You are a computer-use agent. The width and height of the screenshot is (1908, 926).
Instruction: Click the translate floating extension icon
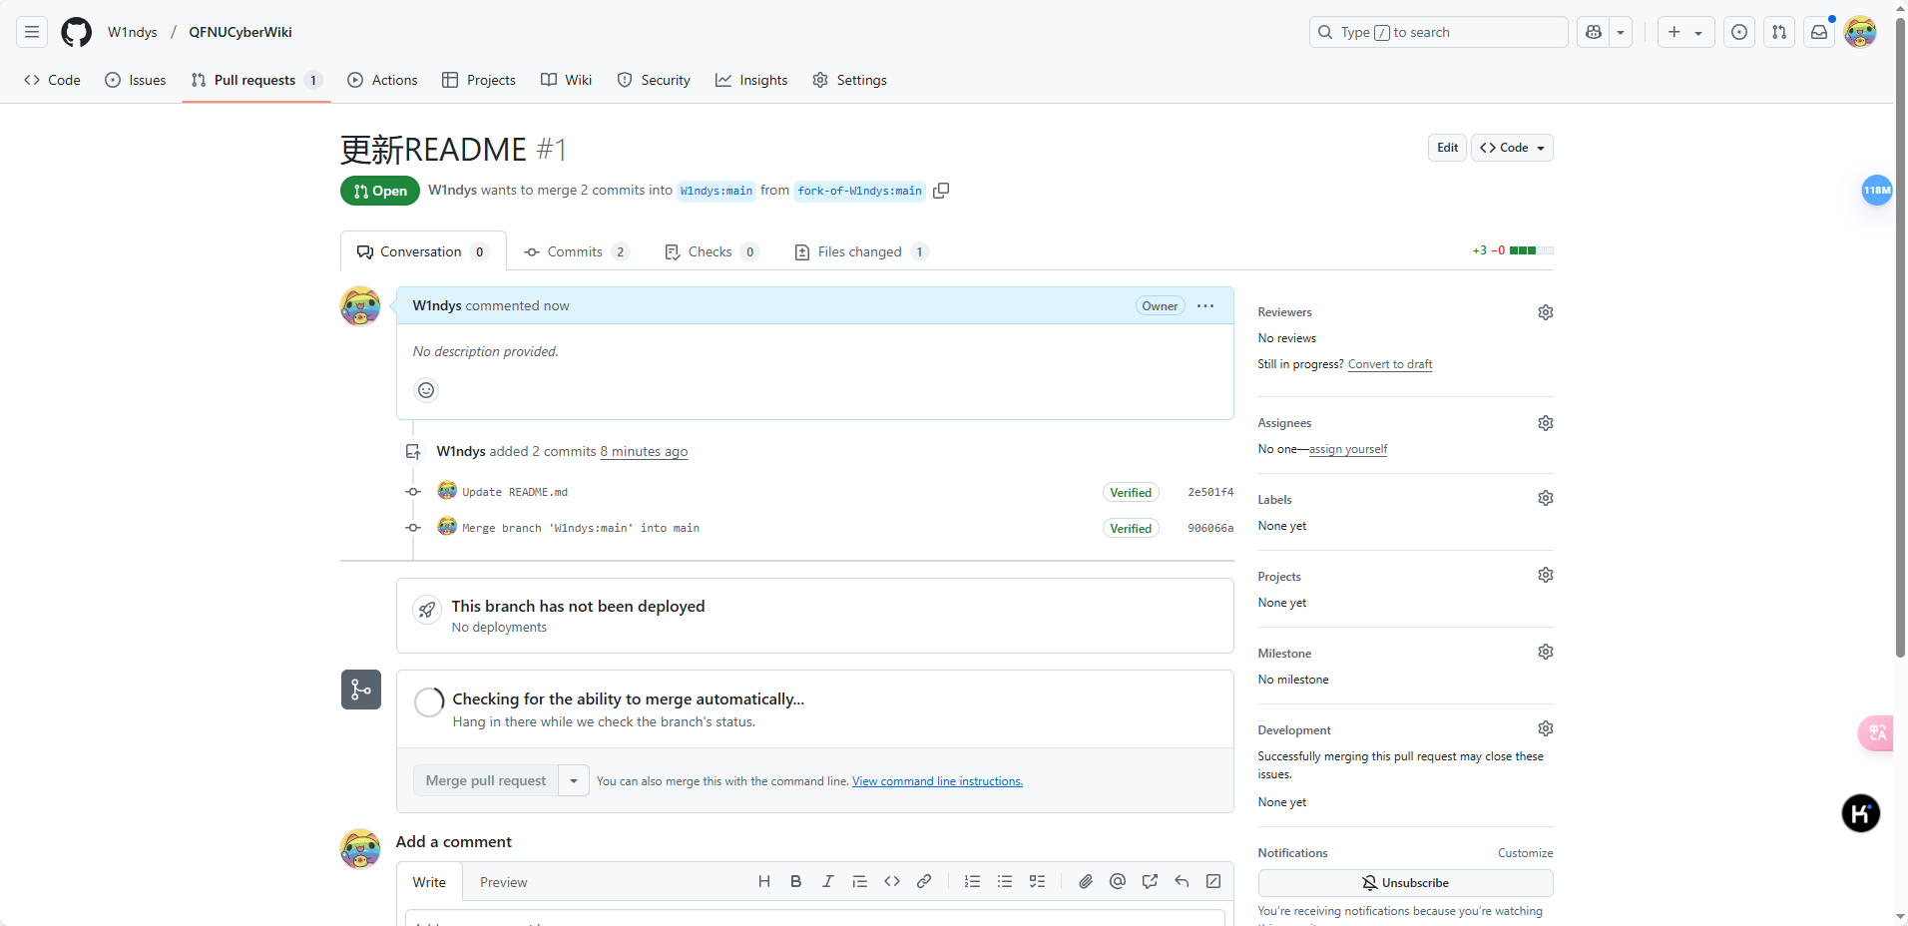click(1876, 733)
